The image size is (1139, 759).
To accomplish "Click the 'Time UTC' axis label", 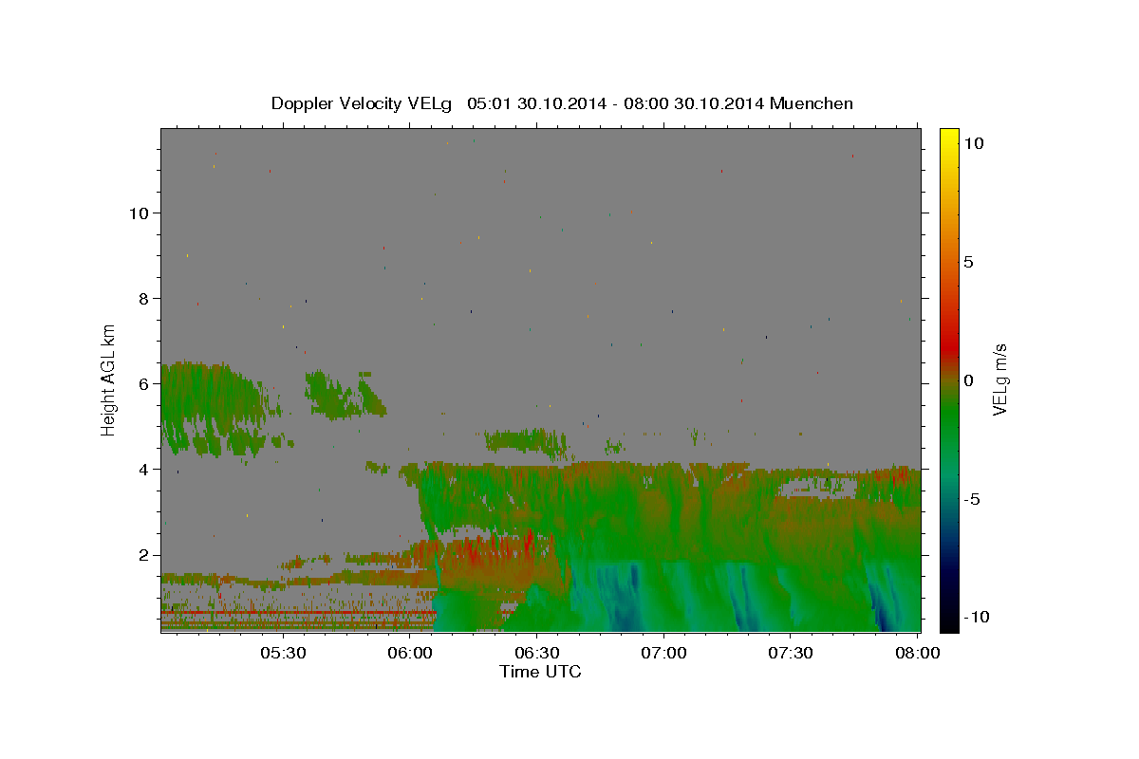I will coord(540,672).
